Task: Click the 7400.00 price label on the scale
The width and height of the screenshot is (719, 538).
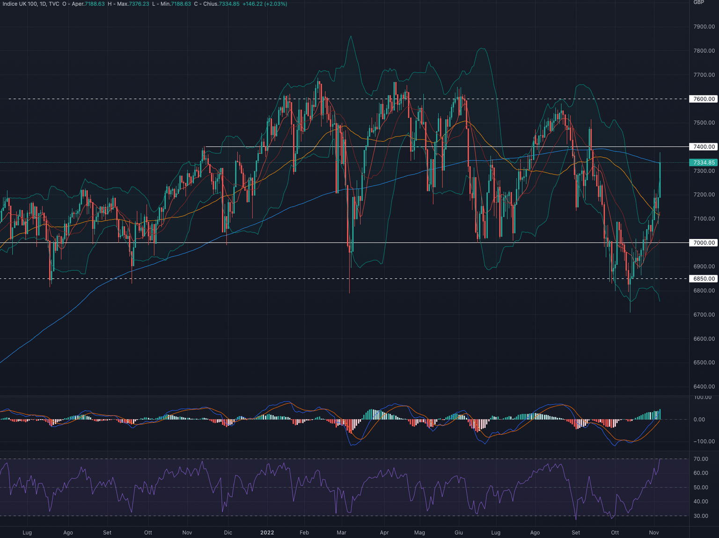Action: [x=703, y=146]
